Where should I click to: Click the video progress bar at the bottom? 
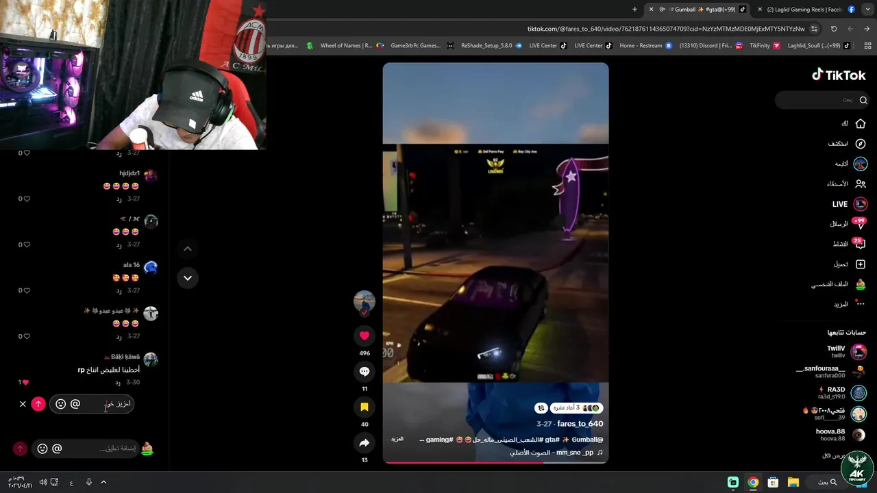pyautogui.click(x=495, y=462)
